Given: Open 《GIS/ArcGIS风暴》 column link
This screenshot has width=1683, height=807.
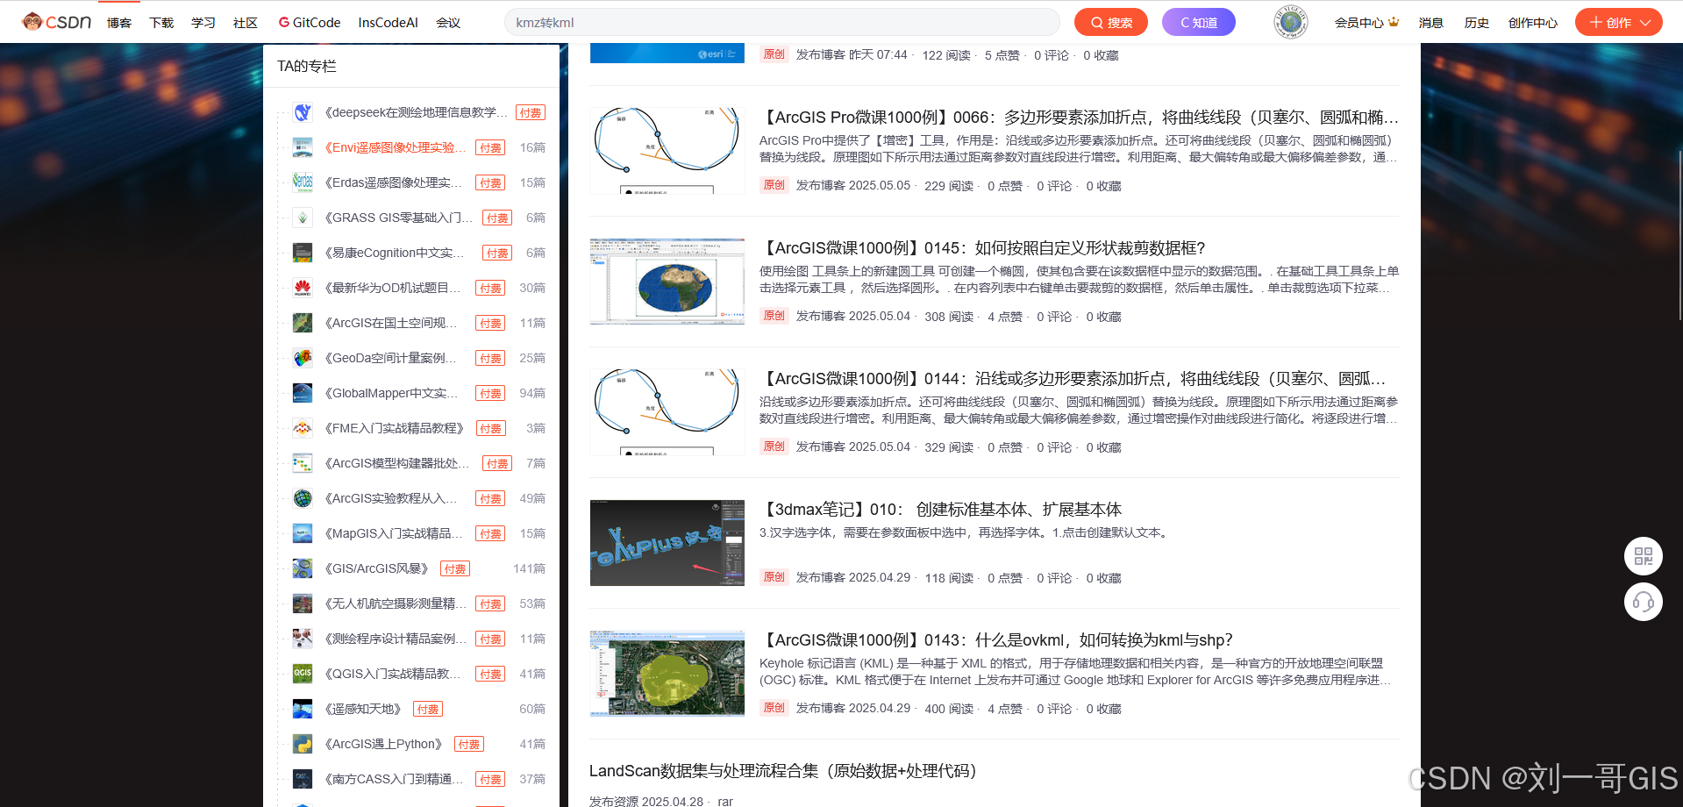Looking at the screenshot, I should [377, 568].
